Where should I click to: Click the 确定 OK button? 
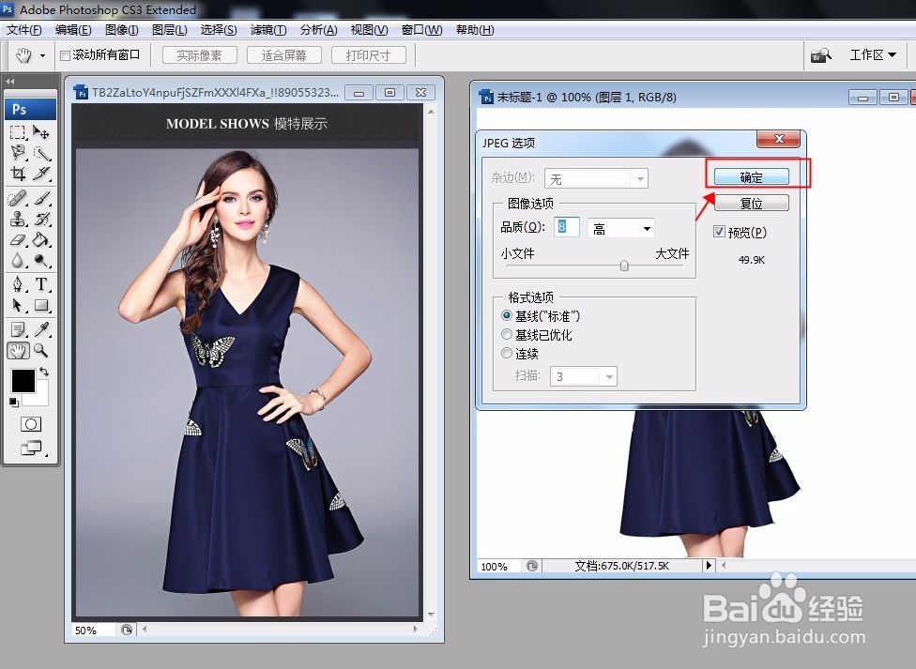click(x=751, y=177)
